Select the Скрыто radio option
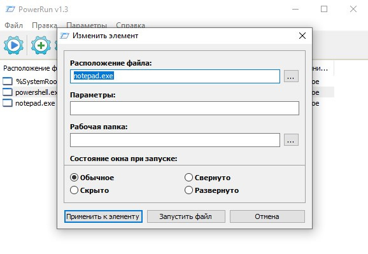 74,190
